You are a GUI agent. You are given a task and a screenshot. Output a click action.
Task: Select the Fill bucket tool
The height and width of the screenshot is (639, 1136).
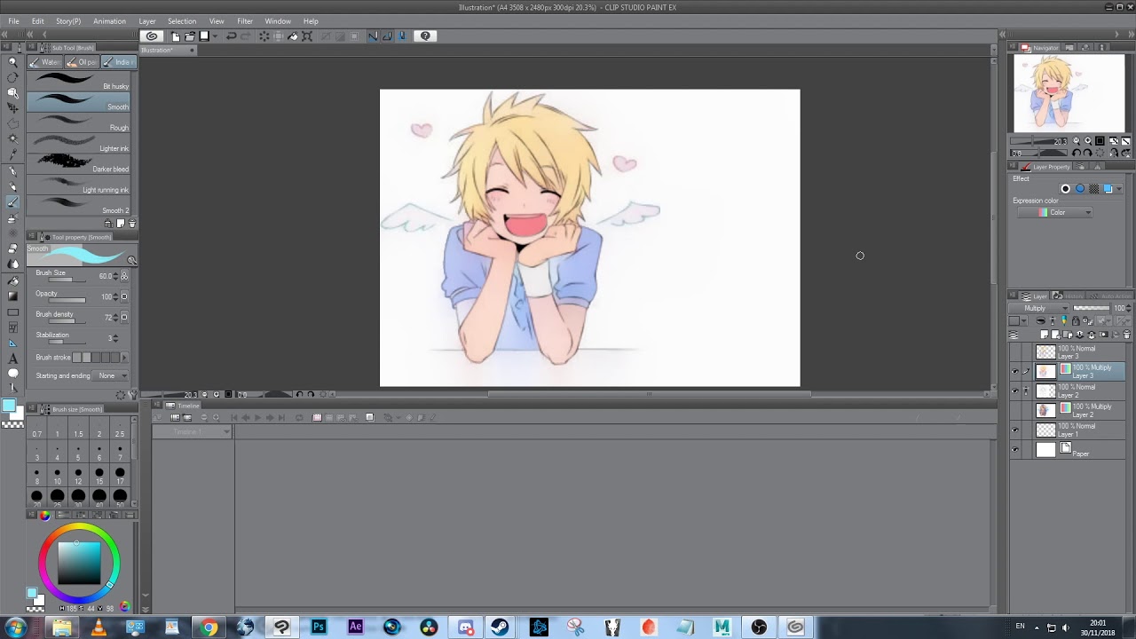point(12,280)
